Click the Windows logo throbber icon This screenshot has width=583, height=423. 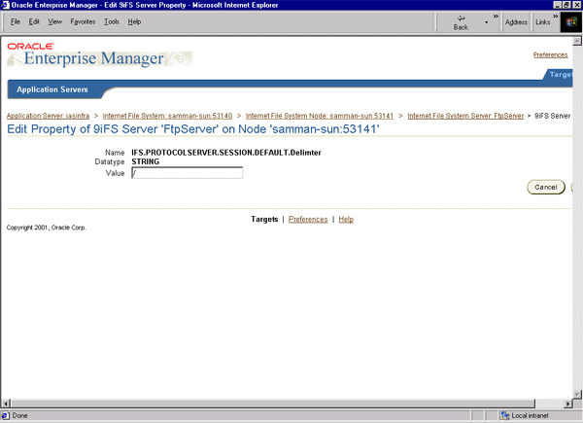570,22
